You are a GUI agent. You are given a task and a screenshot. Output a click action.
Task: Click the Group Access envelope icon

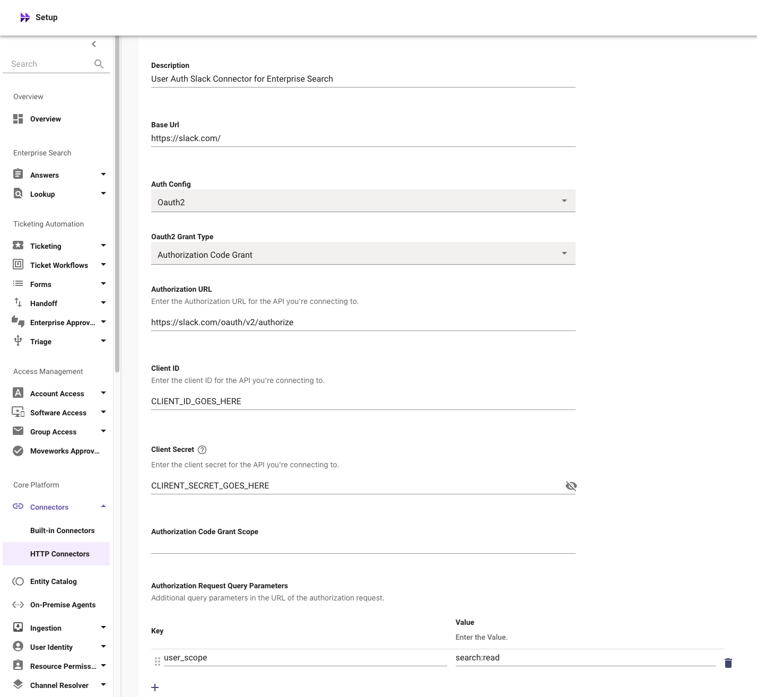18,431
